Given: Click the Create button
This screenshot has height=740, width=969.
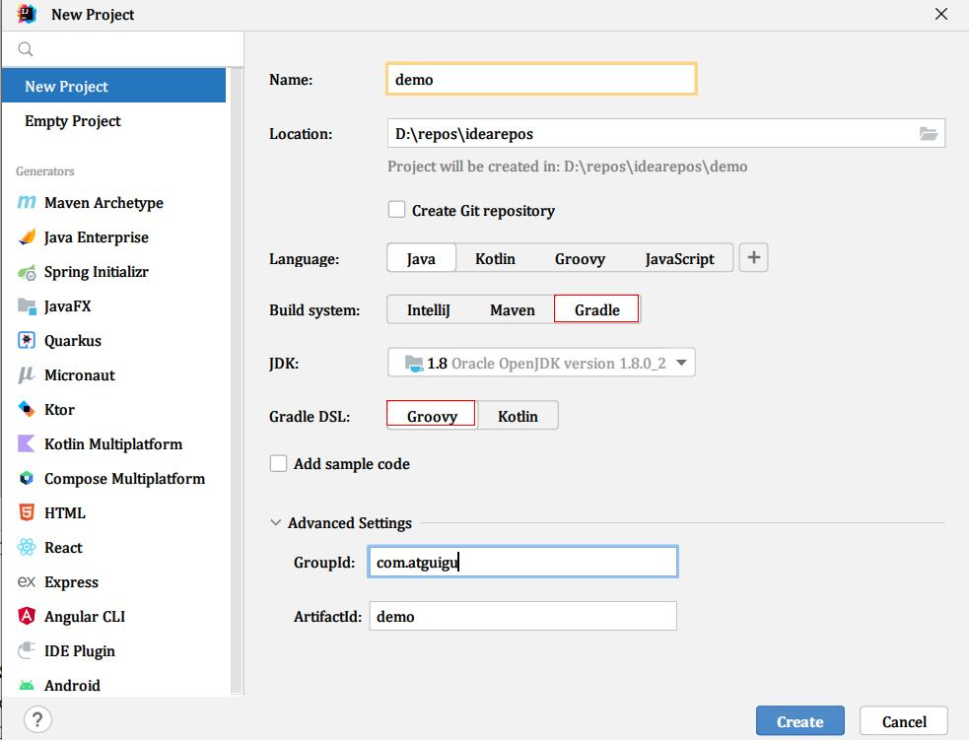Looking at the screenshot, I should tap(799, 721).
